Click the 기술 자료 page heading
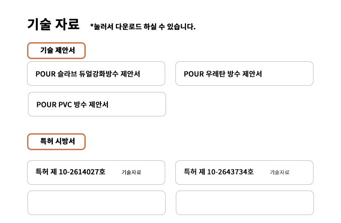 (x=53, y=24)
